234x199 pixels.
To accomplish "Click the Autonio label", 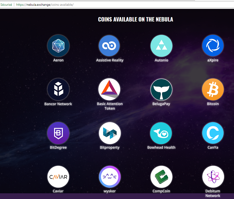I will [161, 60].
